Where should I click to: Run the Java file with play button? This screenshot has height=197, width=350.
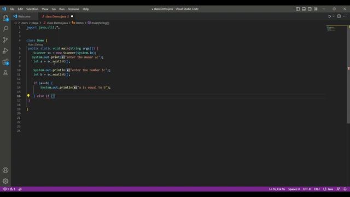(x=329, y=16)
